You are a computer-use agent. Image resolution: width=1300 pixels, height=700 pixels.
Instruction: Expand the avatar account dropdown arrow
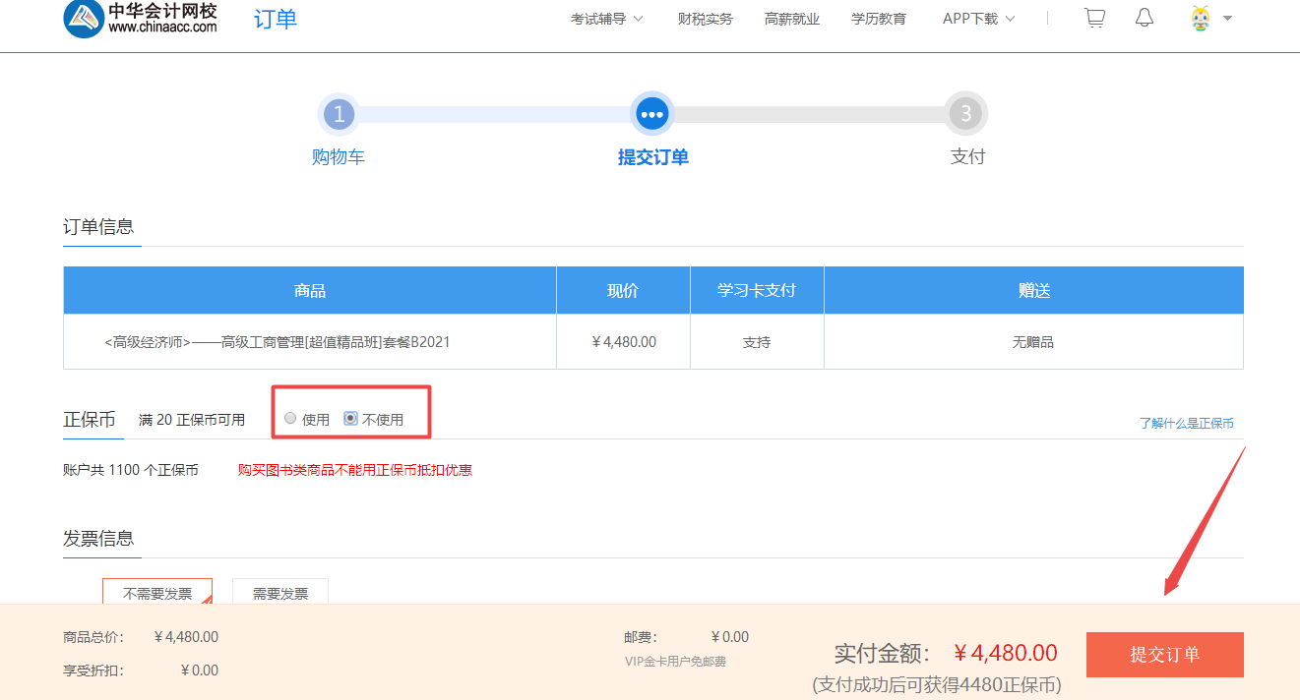[1227, 18]
